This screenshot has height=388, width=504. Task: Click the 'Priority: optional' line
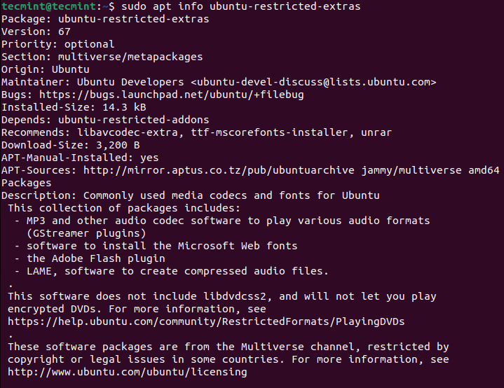[58, 44]
